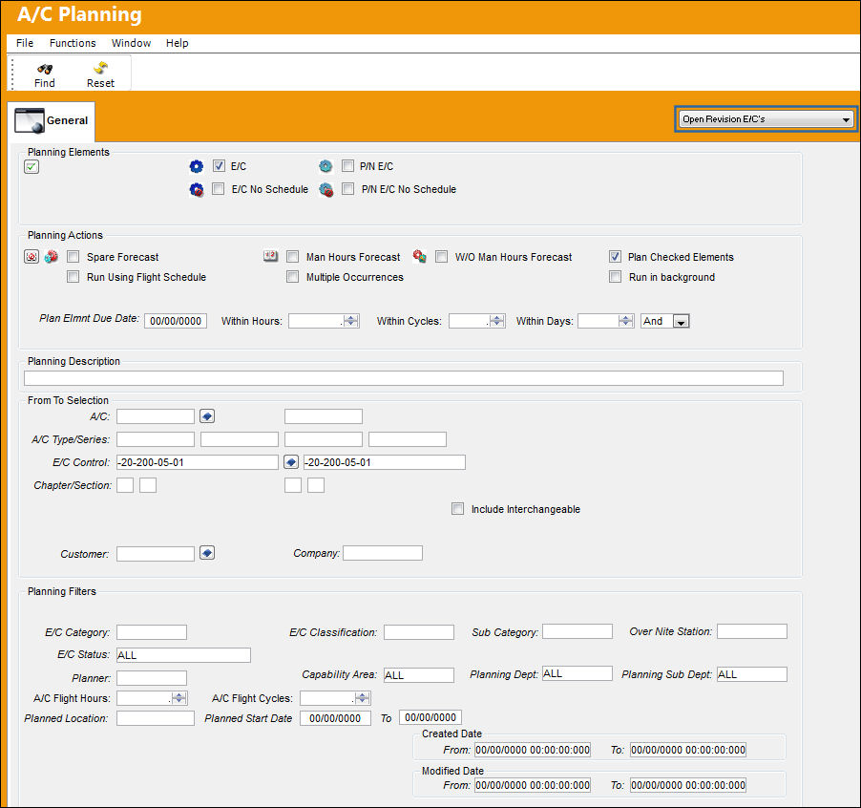Enable the P/N E/C checkbox
This screenshot has width=861, height=808.
tap(347, 166)
